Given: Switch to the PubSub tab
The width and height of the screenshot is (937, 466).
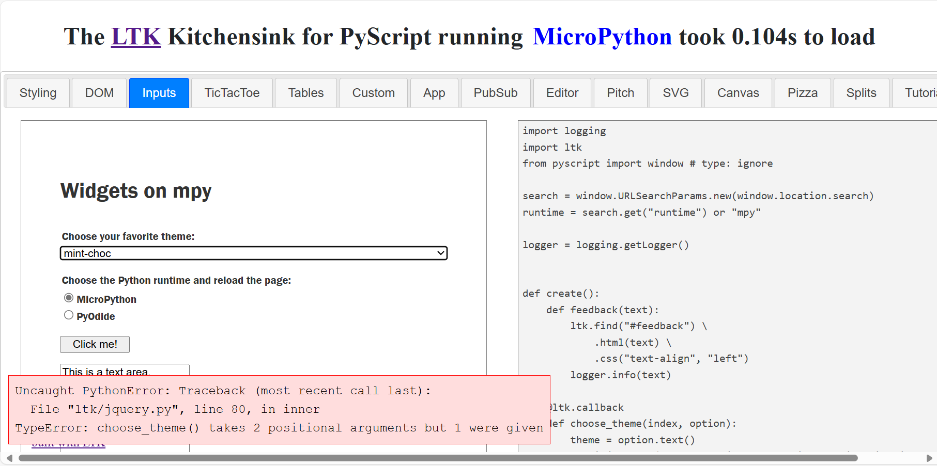Looking at the screenshot, I should (x=495, y=93).
